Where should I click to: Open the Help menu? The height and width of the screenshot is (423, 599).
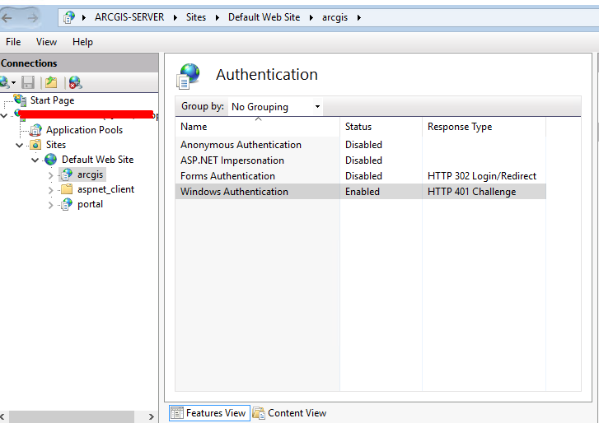pyautogui.click(x=82, y=42)
